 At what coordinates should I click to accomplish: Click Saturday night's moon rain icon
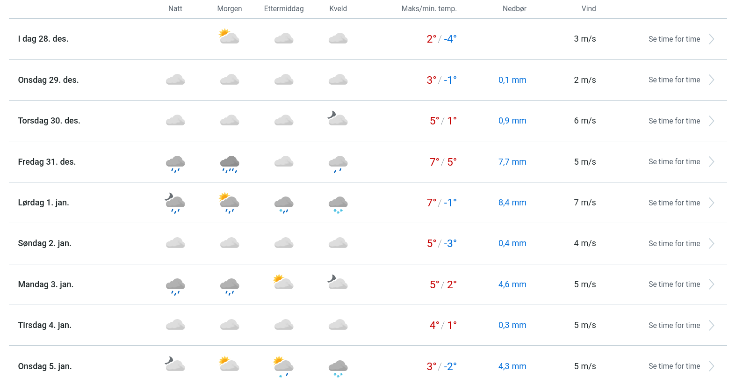click(175, 203)
